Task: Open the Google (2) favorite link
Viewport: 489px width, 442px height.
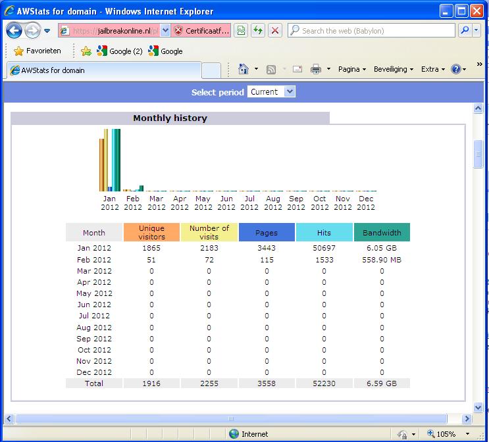Action: point(119,51)
